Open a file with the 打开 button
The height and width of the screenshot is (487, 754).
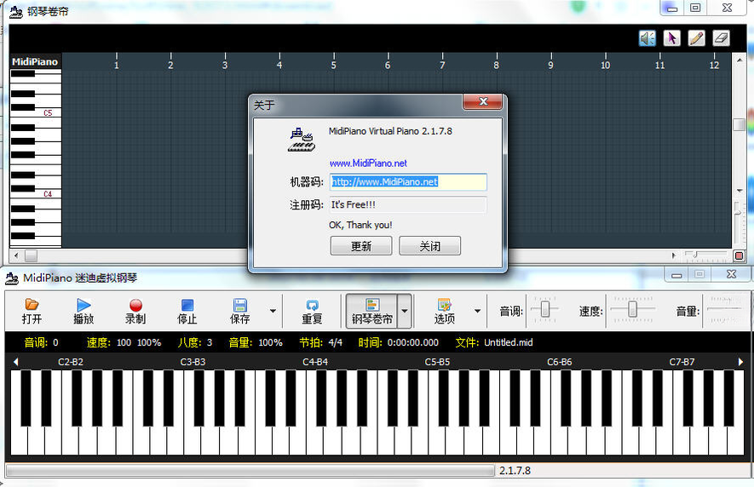pos(32,311)
